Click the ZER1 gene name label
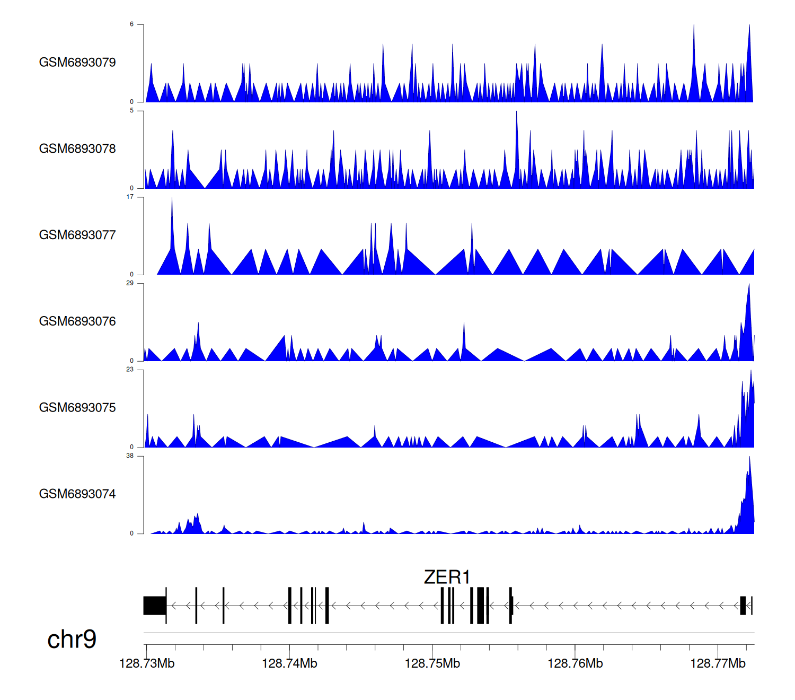This screenshot has width=795, height=700. [x=447, y=577]
